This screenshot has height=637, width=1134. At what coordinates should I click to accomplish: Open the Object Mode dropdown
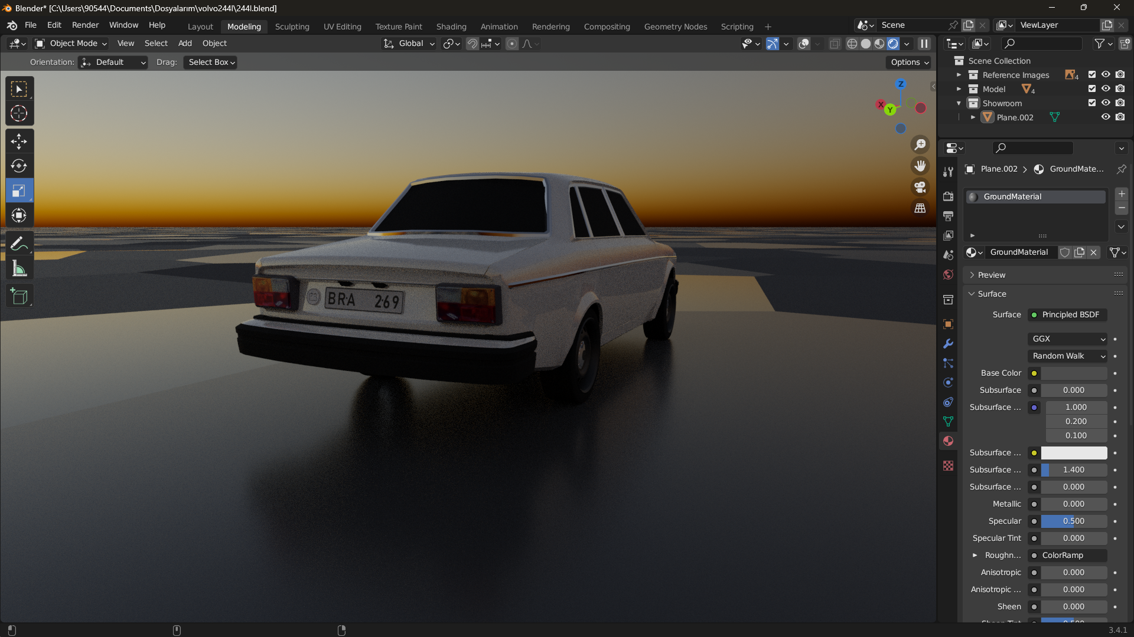tap(71, 44)
